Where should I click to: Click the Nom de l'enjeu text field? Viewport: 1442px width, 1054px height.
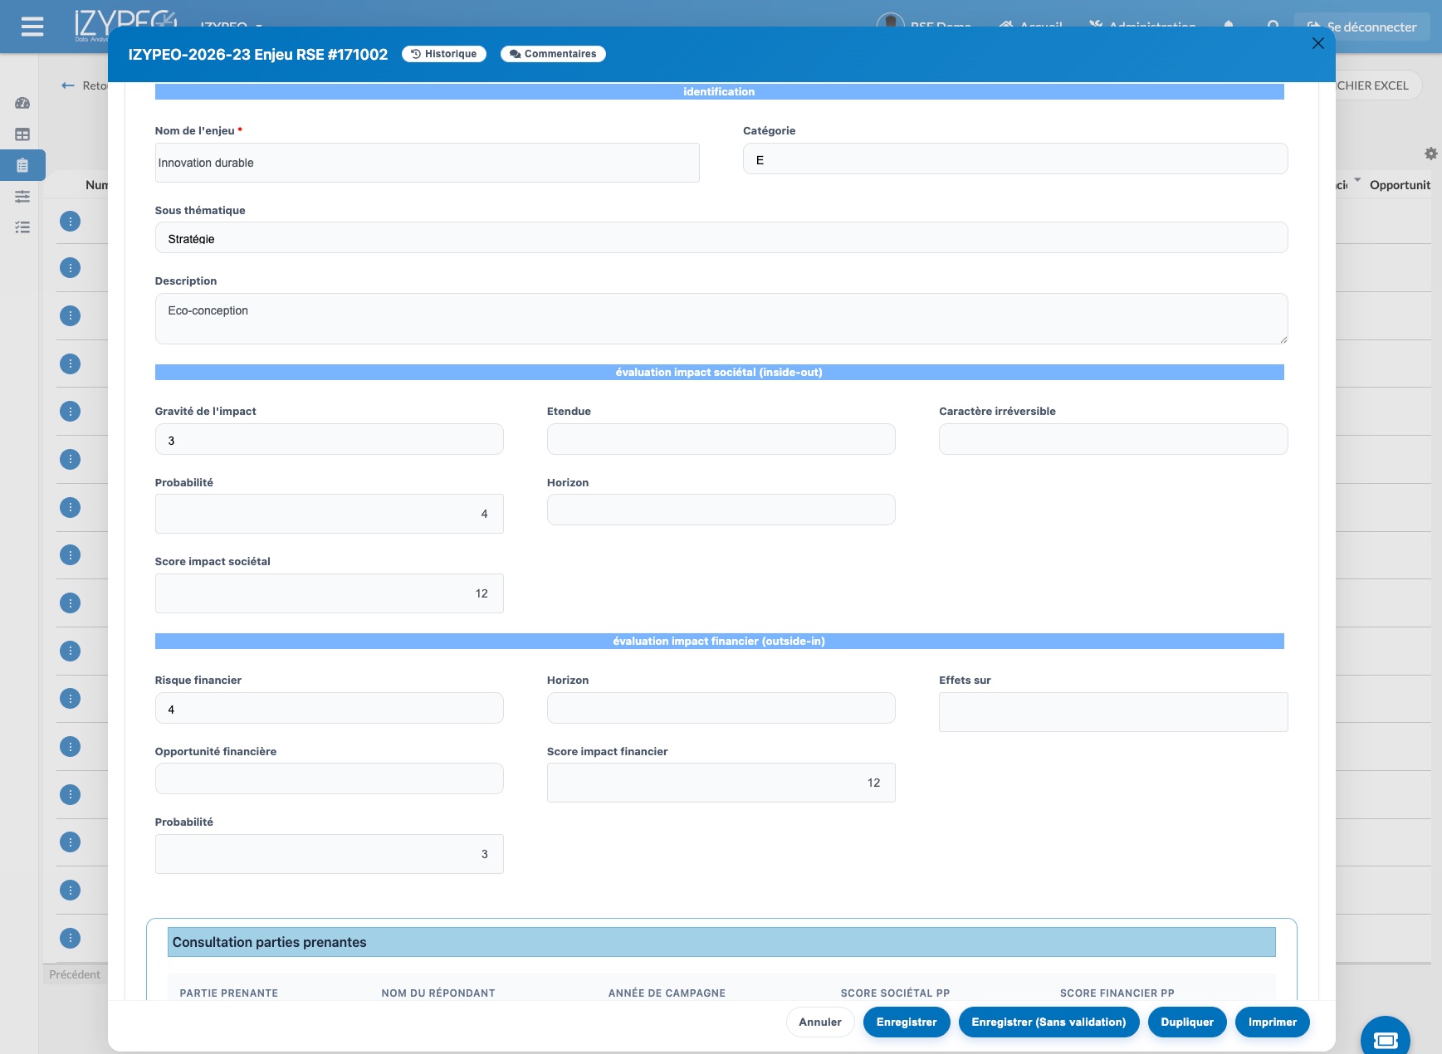427,163
